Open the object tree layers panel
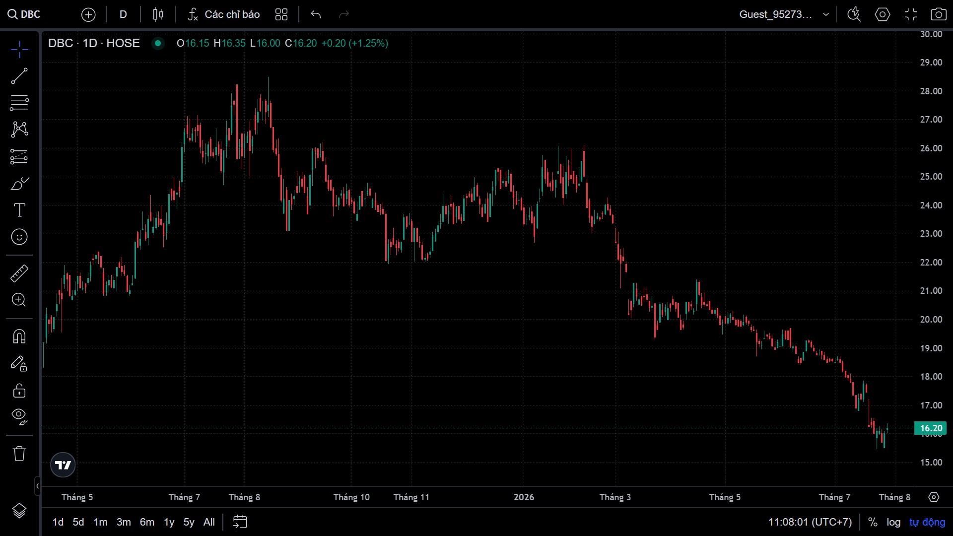 coord(19,511)
